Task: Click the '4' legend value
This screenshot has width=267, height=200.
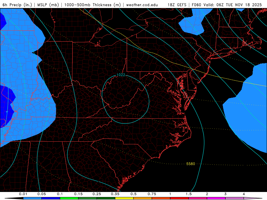Action: click(x=244, y=194)
